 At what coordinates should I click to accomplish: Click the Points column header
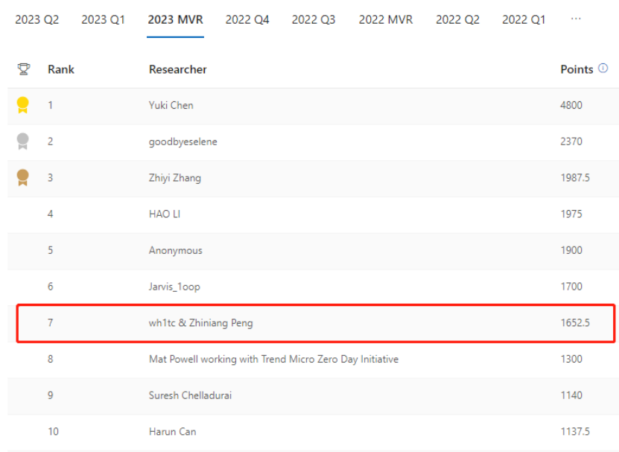(577, 69)
